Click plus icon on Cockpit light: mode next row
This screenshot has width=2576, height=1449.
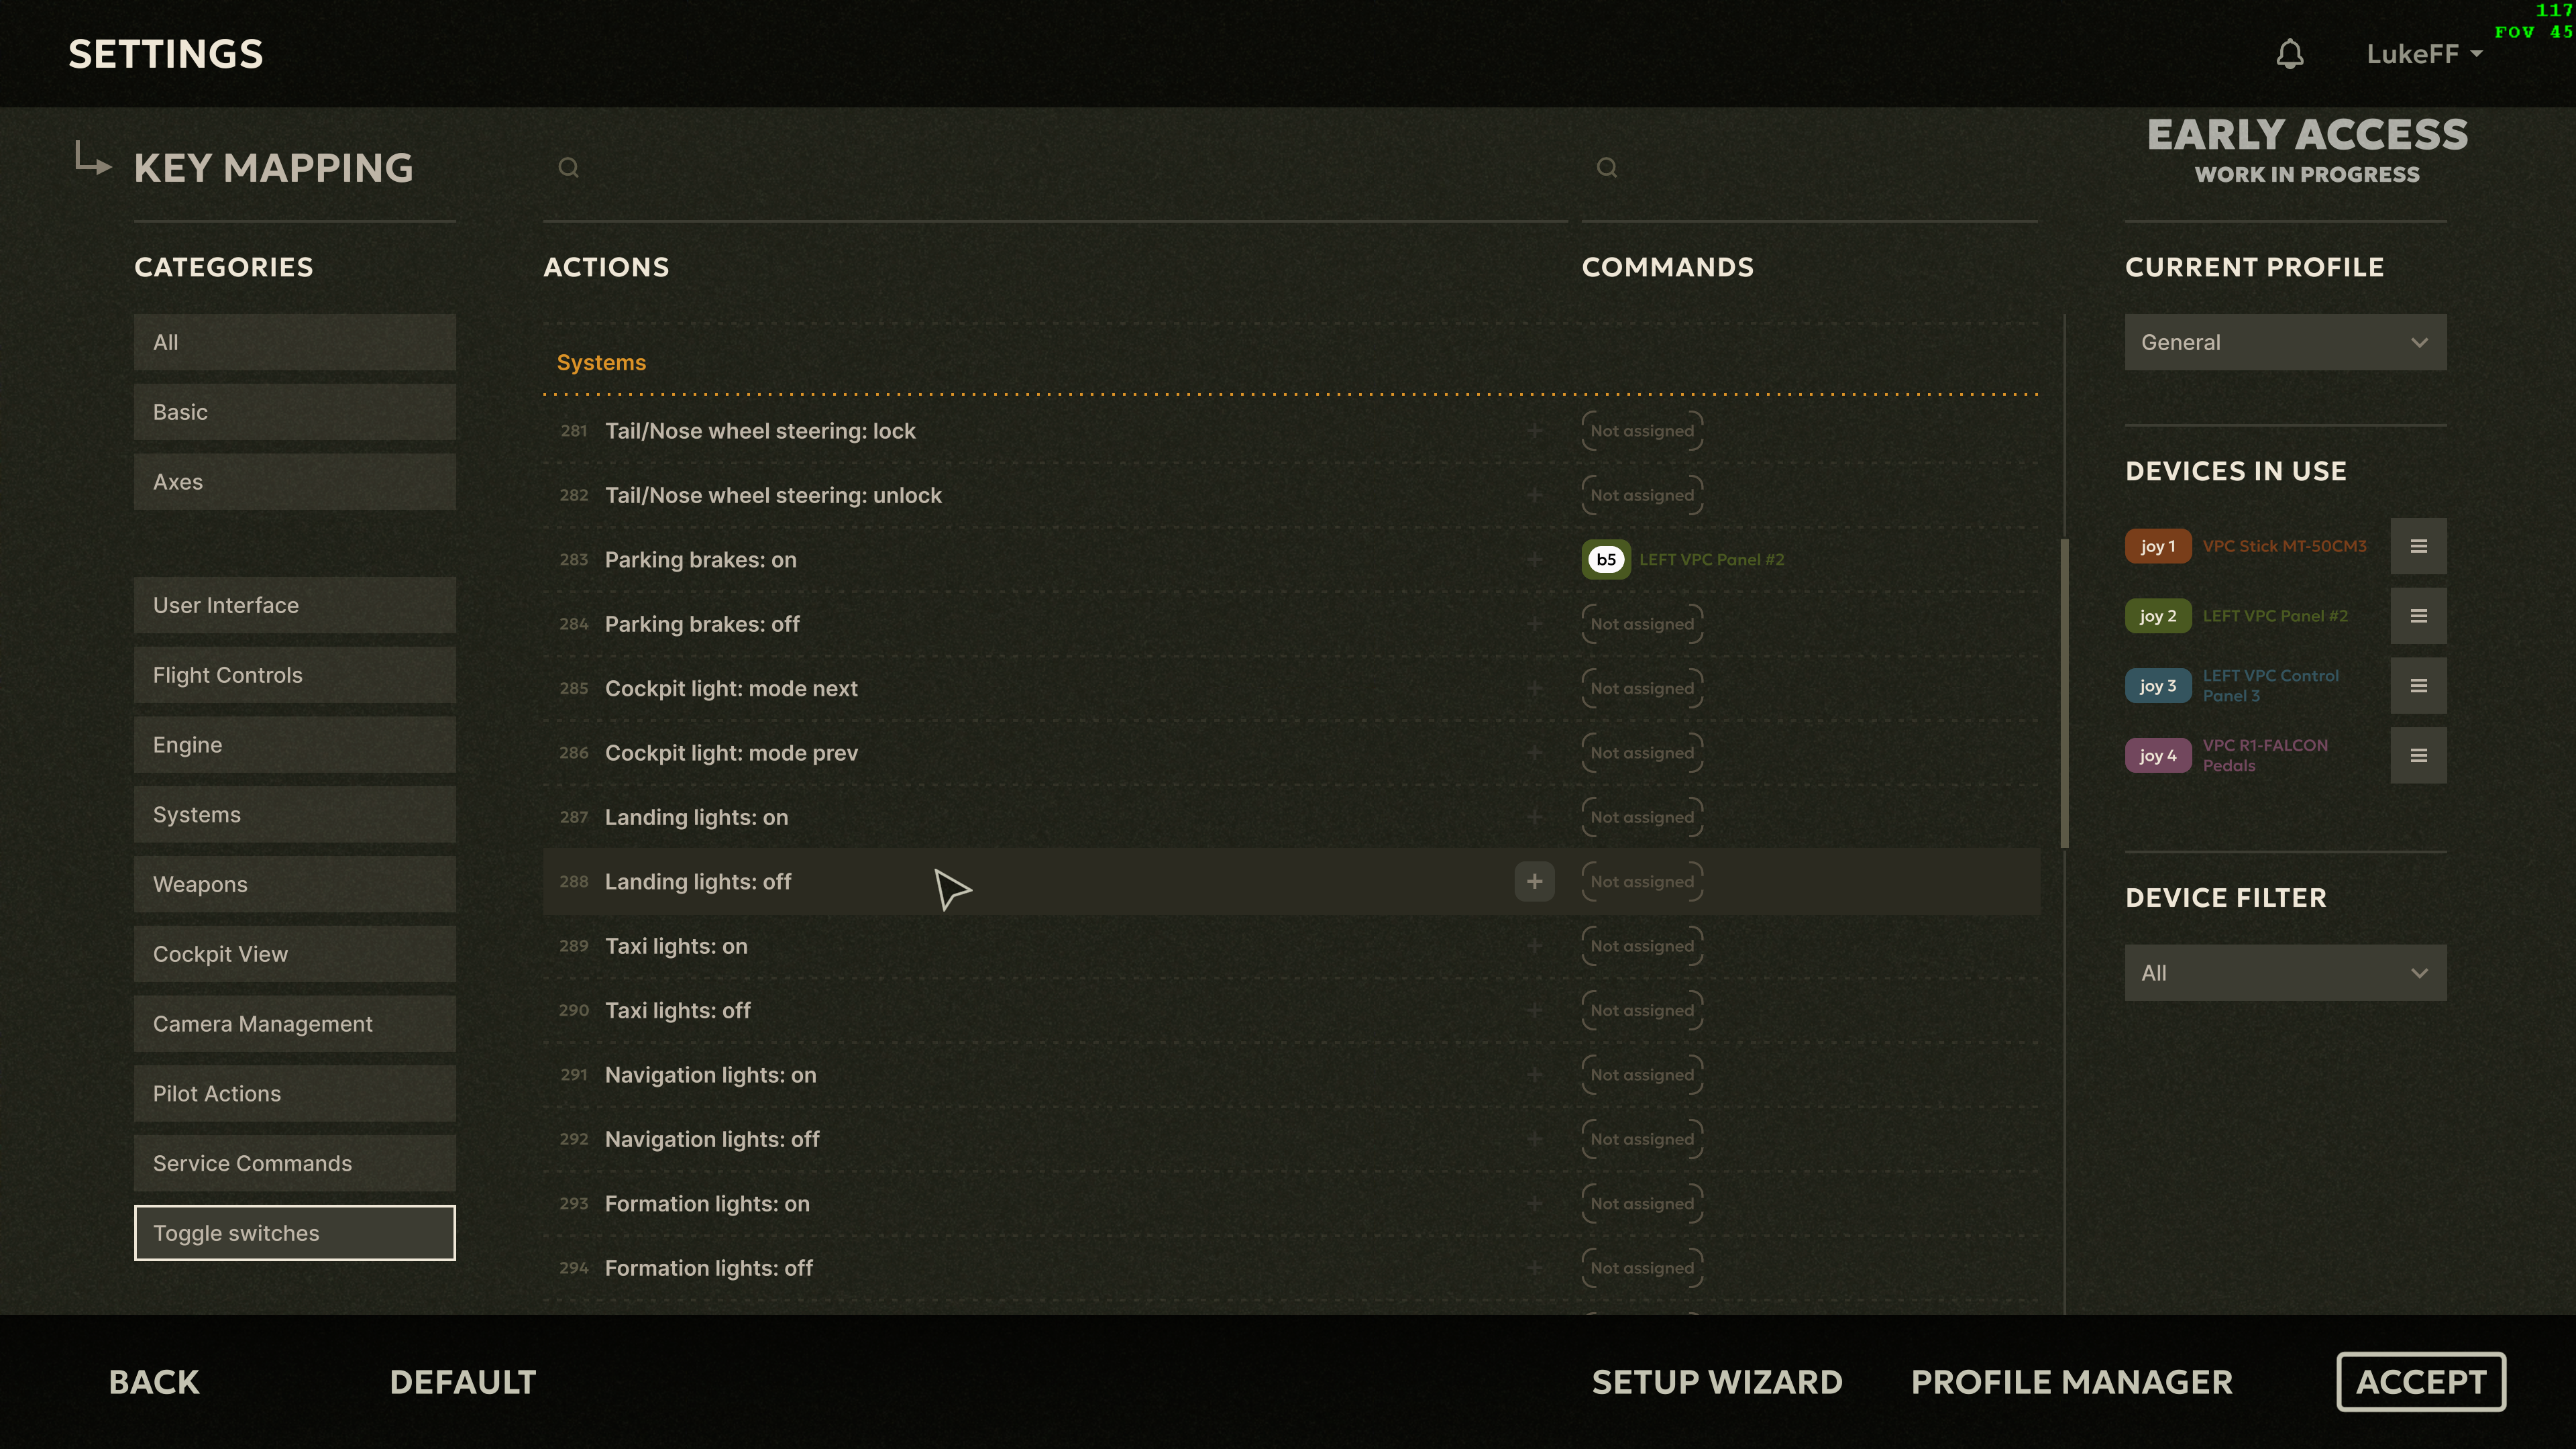tap(1534, 688)
